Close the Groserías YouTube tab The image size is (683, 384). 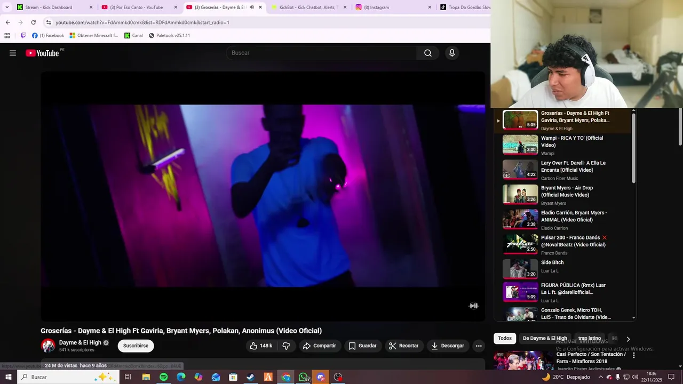[260, 7]
